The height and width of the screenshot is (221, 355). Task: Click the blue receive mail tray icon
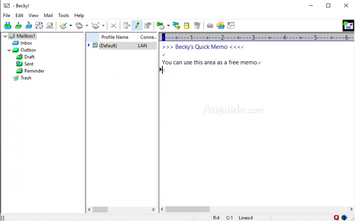point(28,25)
